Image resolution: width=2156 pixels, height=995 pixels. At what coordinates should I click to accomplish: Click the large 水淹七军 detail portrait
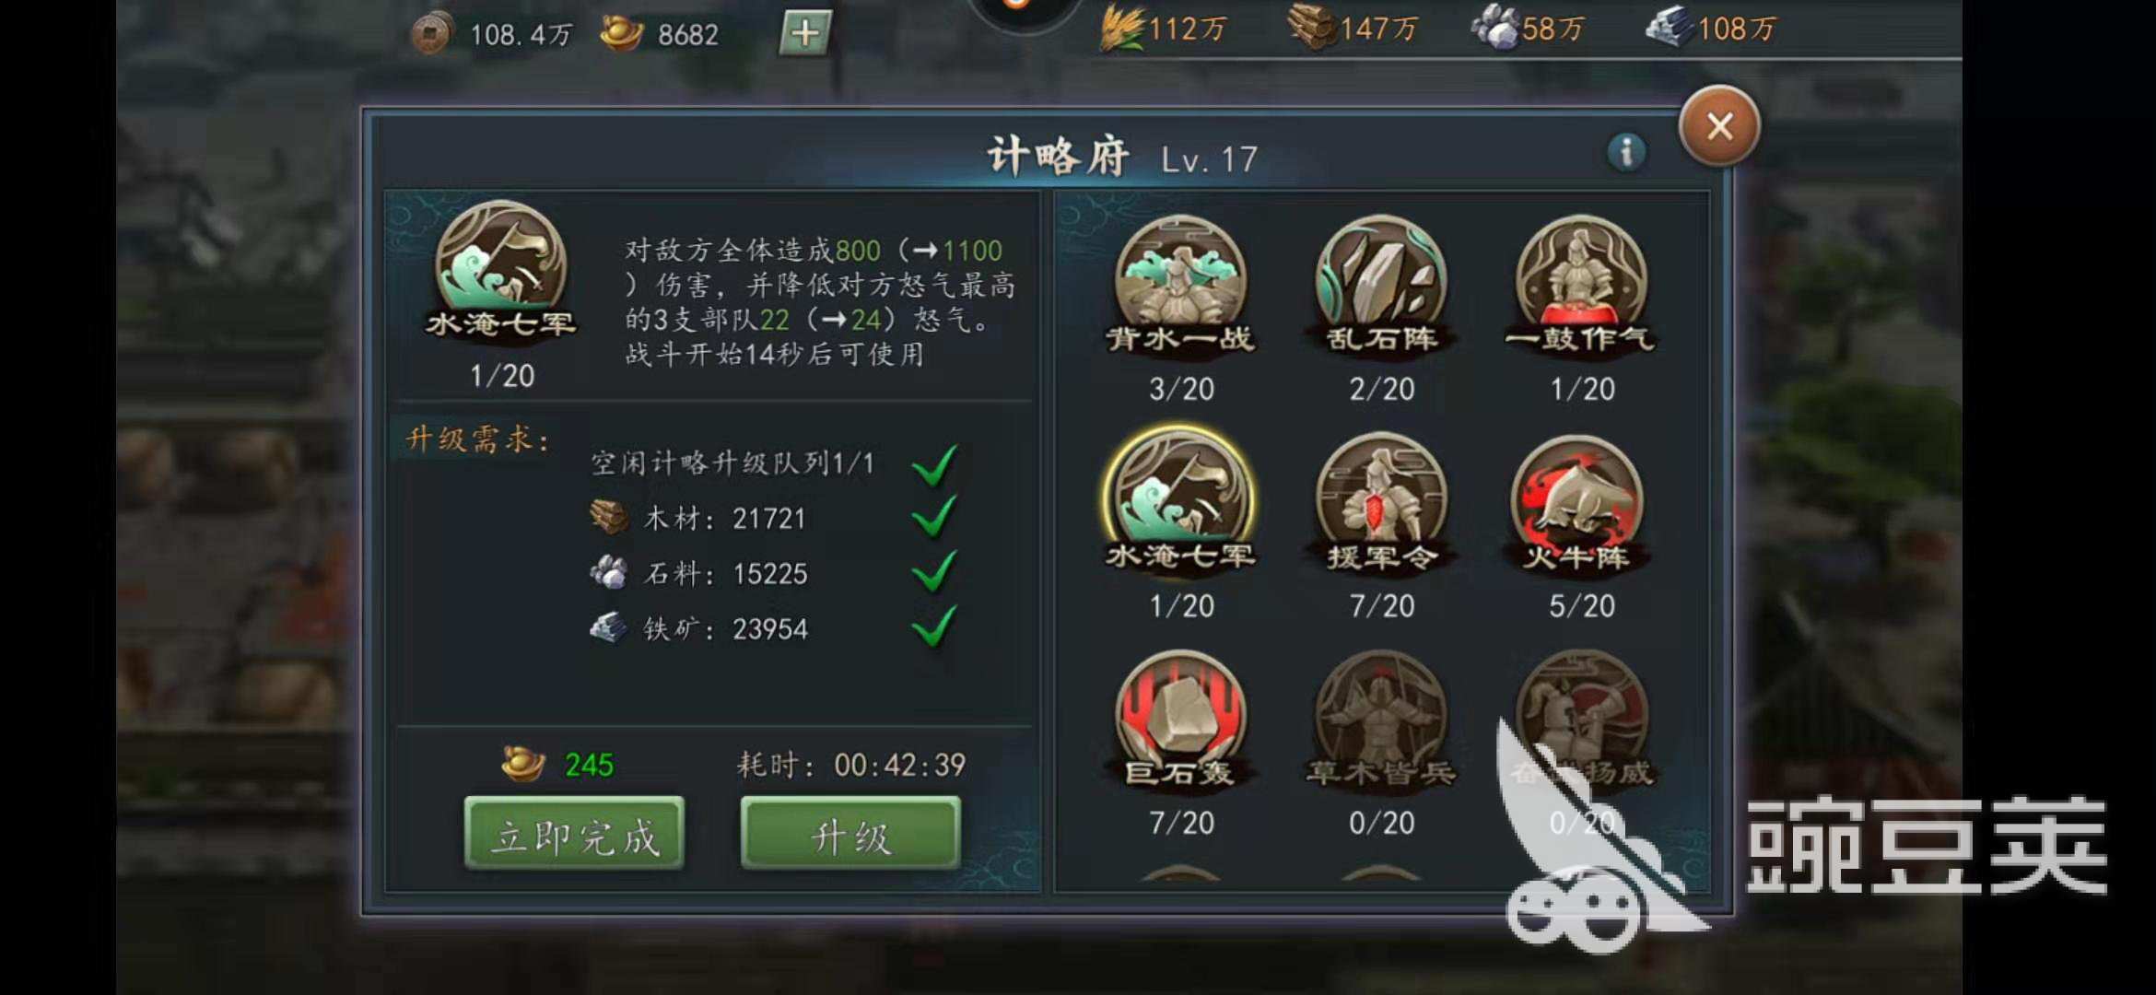point(501,267)
